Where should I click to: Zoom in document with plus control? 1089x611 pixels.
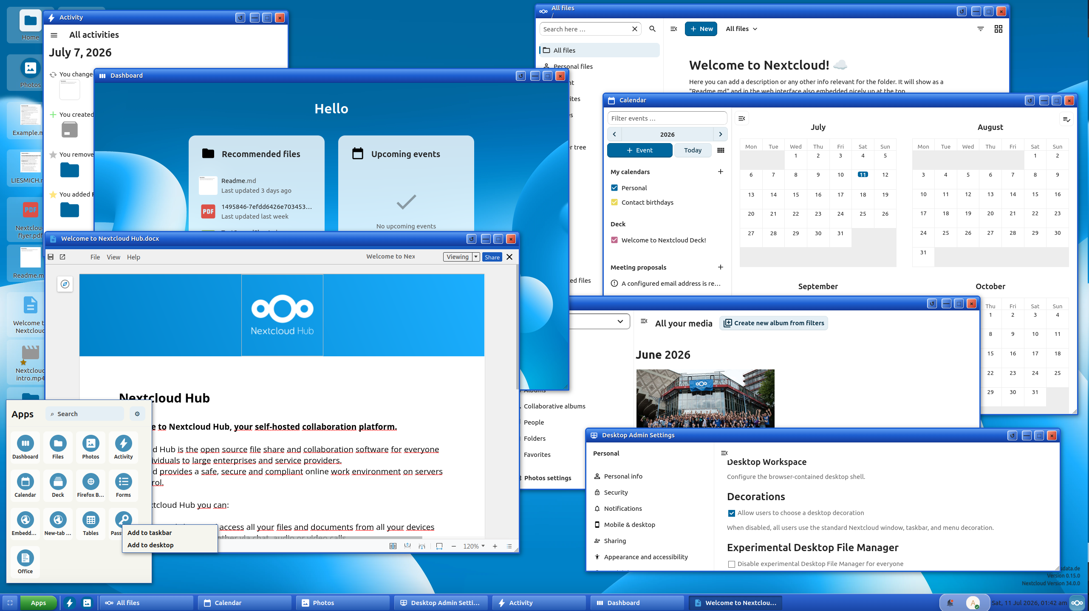pyautogui.click(x=495, y=546)
